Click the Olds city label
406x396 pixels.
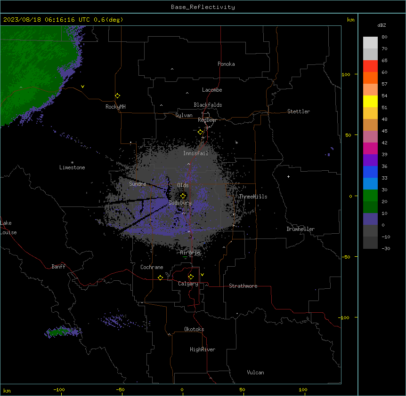(183, 185)
